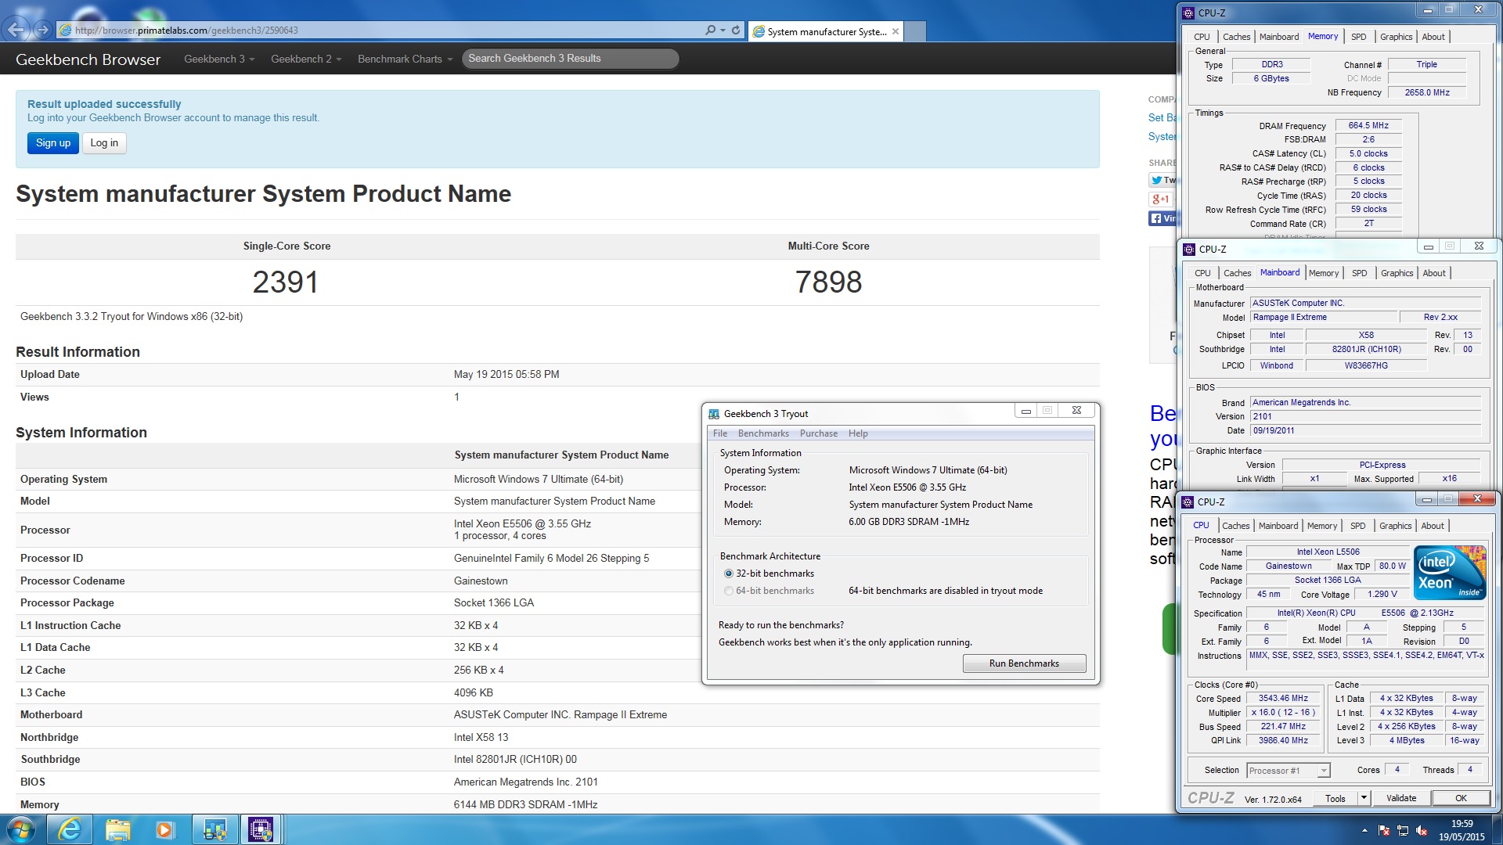Open Action Center flag icon
The height and width of the screenshot is (845, 1503).
tap(1384, 830)
